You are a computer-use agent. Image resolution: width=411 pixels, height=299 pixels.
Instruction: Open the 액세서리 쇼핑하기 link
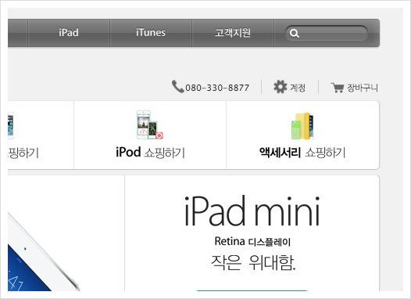[302, 153]
